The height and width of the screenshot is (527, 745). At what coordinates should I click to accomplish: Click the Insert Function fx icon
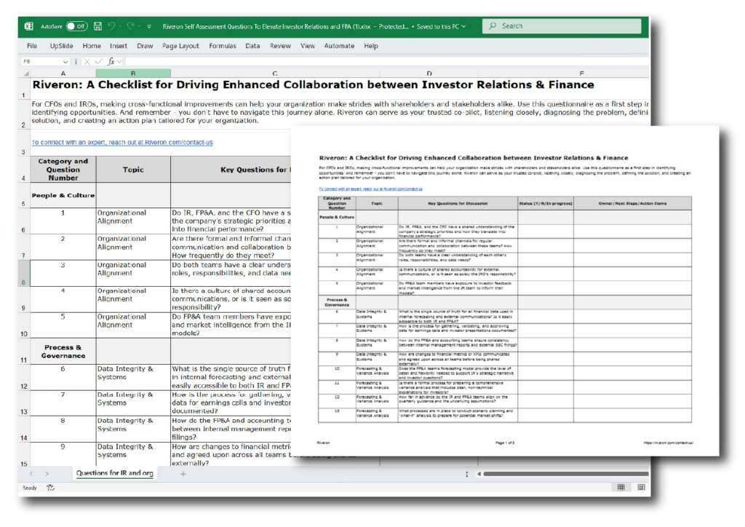[111, 61]
